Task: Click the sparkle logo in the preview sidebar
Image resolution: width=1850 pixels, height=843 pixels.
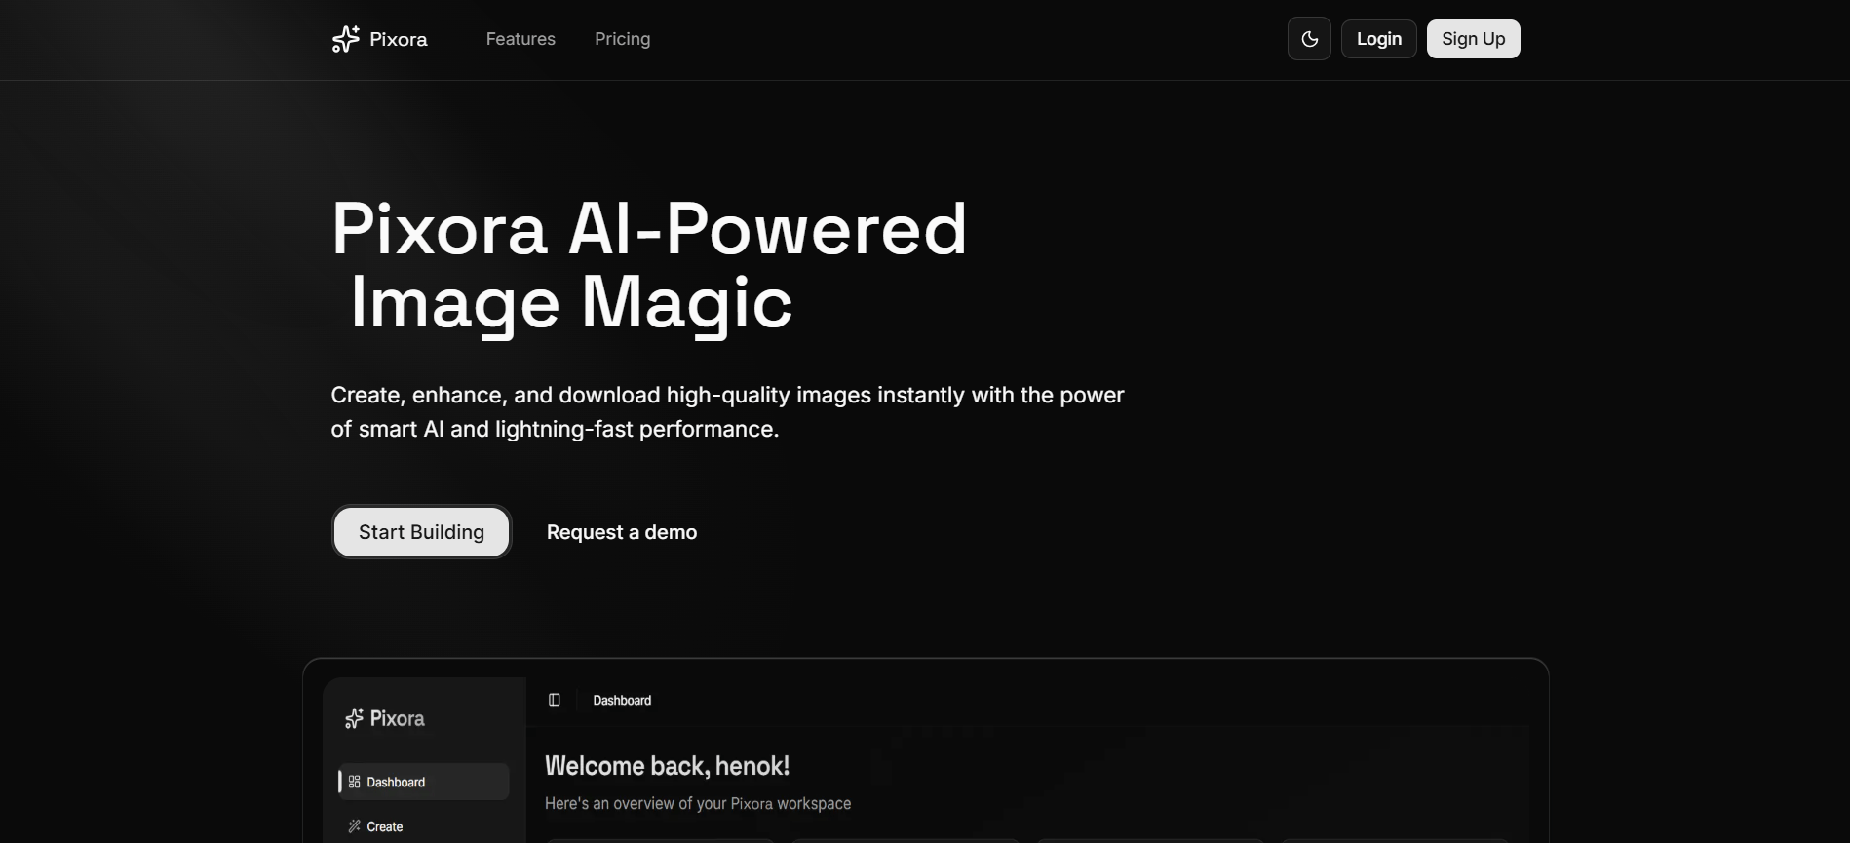Action: (x=354, y=718)
